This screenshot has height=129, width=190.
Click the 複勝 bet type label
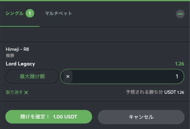tap(10, 56)
